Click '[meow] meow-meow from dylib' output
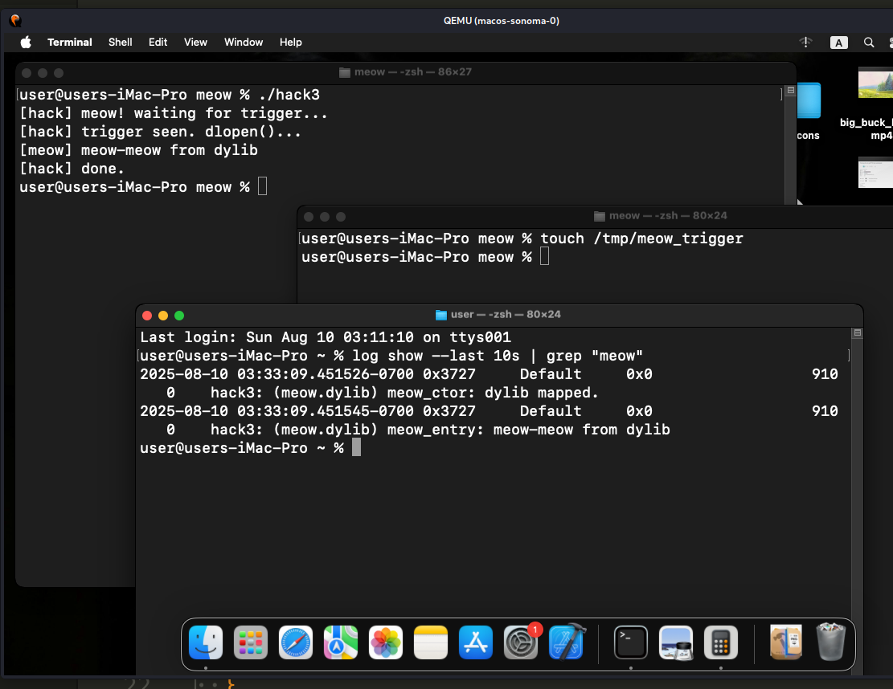Image resolution: width=893 pixels, height=689 pixels. tap(138, 150)
